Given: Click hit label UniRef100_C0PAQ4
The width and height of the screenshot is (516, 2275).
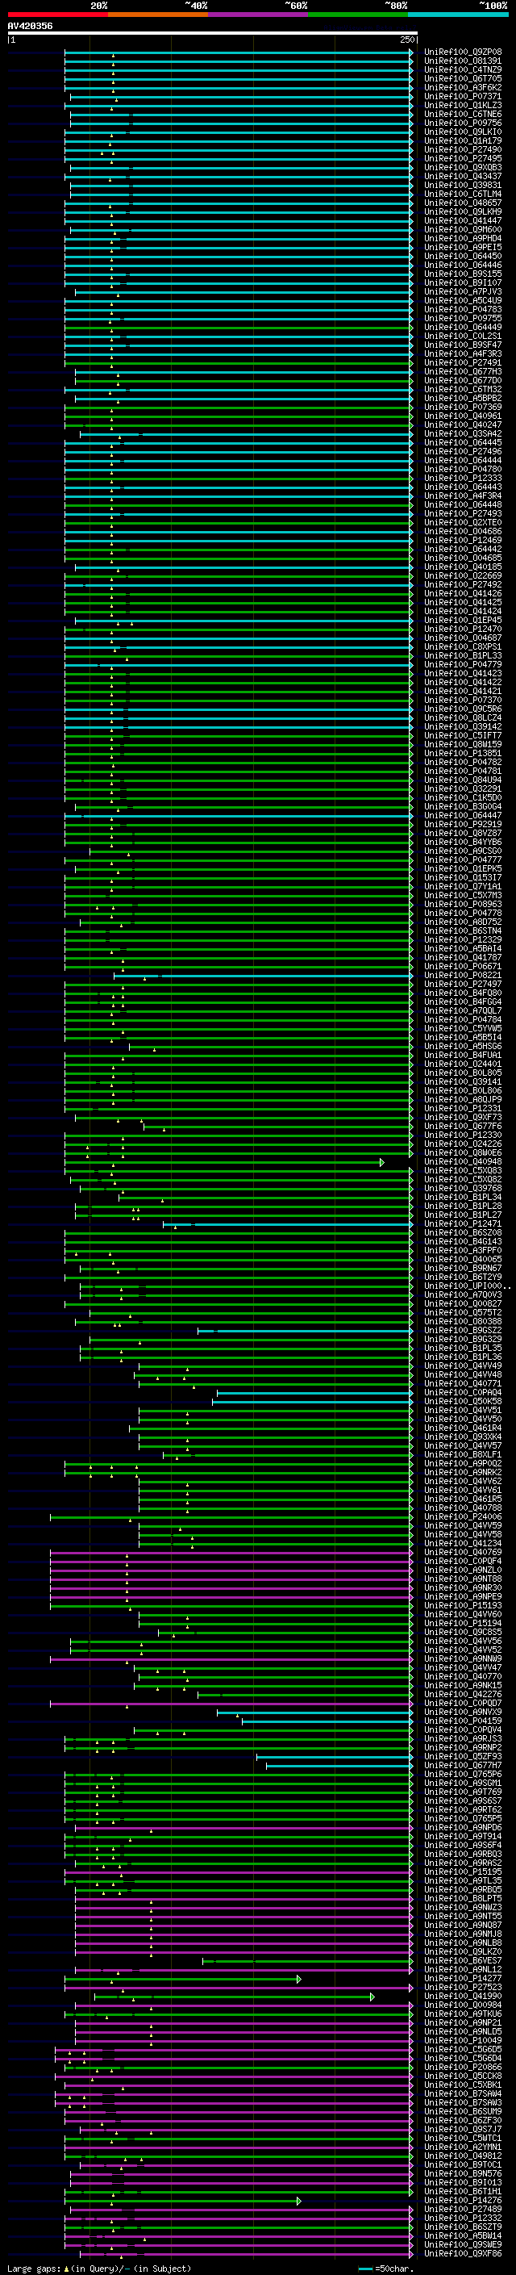Looking at the screenshot, I should pyautogui.click(x=463, y=1393).
